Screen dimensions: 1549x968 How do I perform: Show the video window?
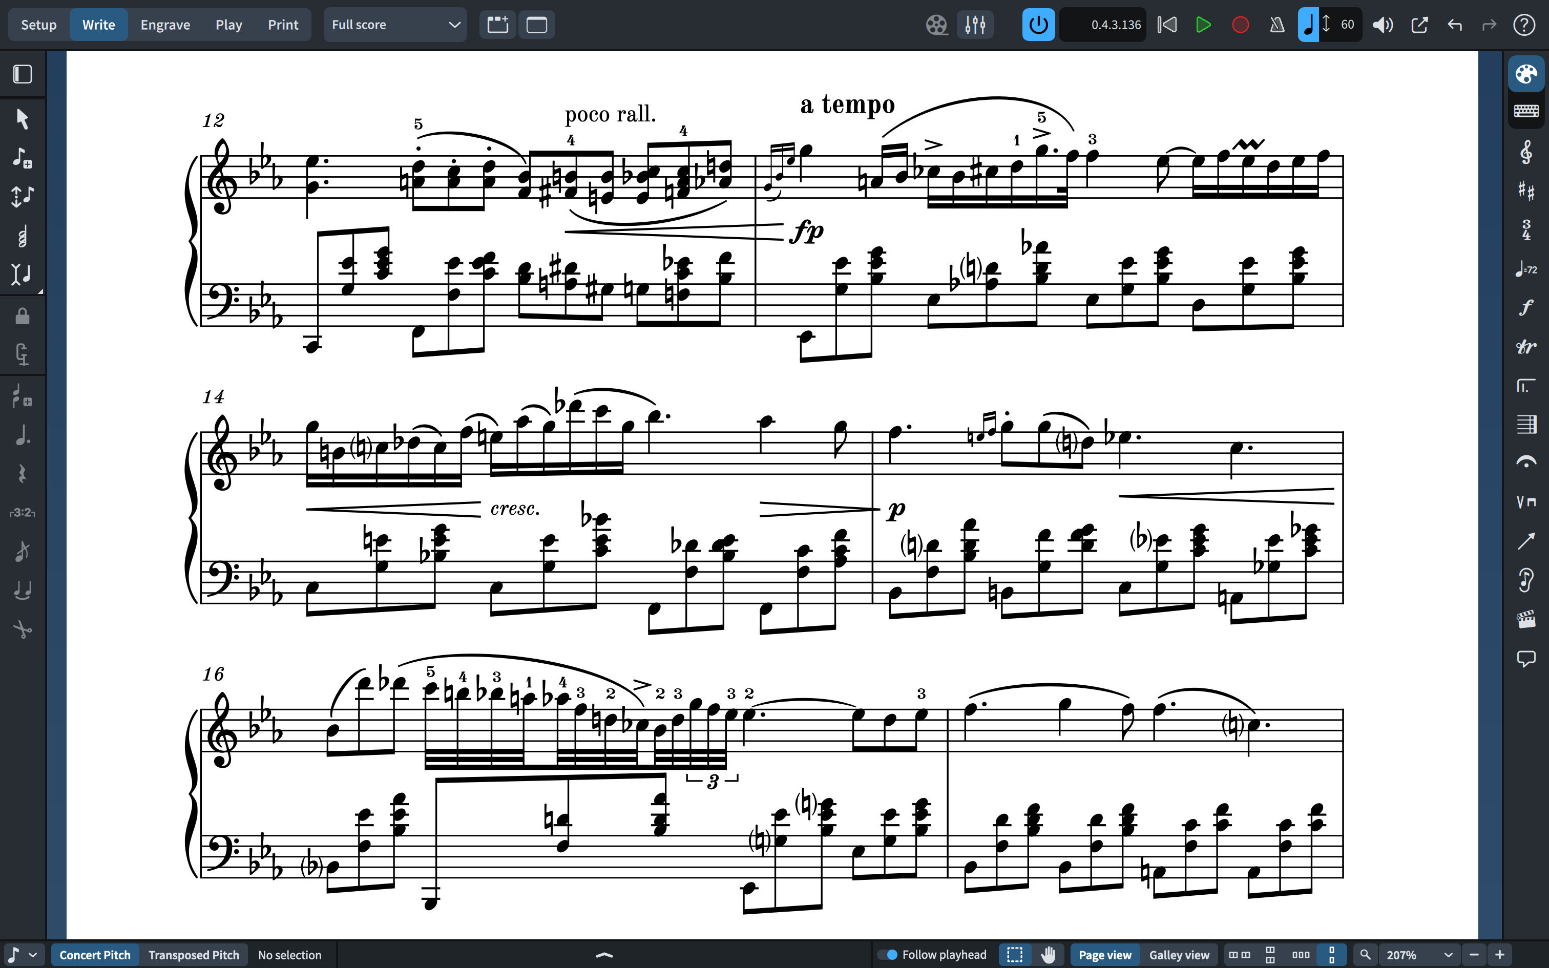point(936,25)
